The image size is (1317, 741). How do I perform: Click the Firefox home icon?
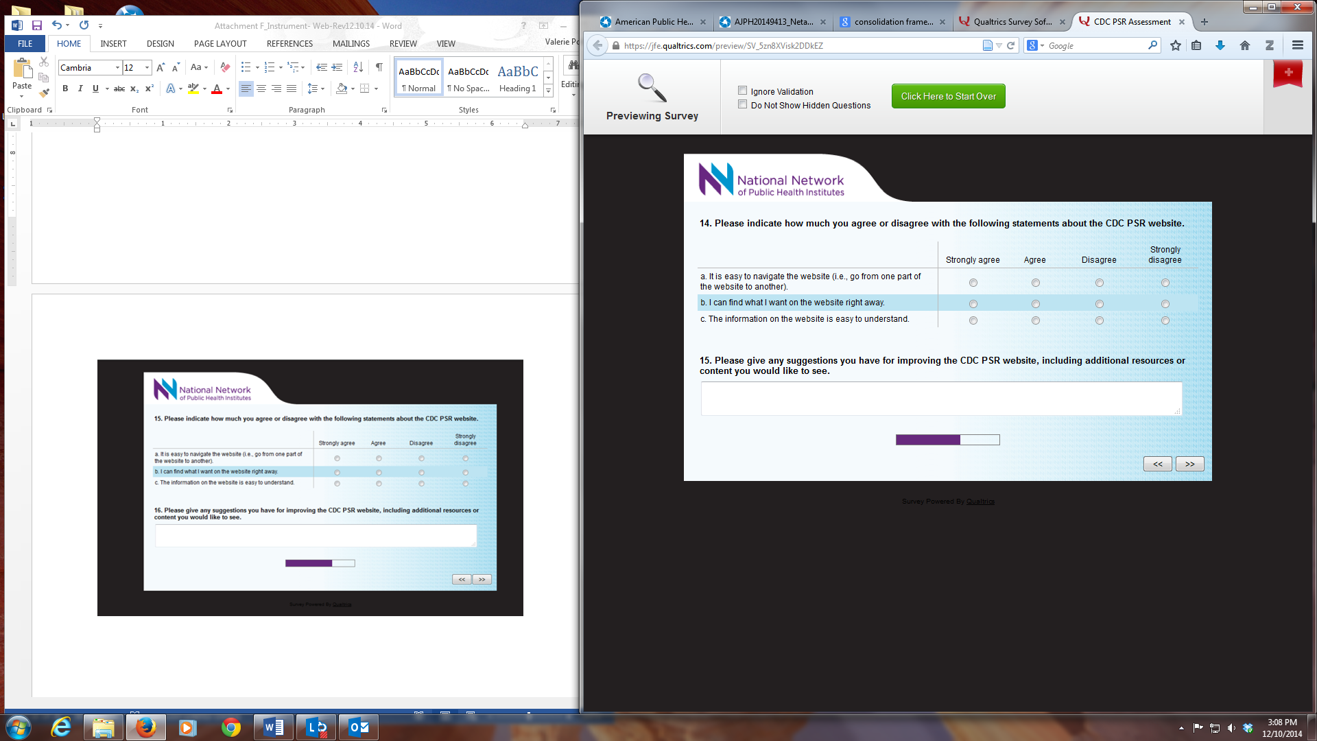[1244, 45]
